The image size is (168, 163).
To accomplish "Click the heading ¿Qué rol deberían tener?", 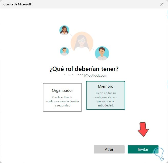I will (84, 69).
